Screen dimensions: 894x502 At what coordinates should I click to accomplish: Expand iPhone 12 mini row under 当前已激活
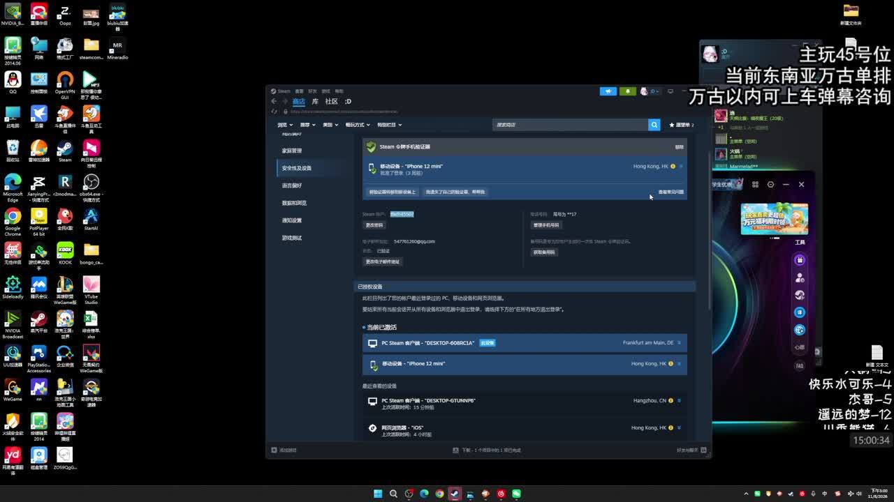680,364
